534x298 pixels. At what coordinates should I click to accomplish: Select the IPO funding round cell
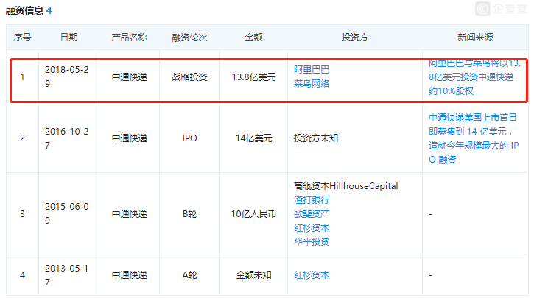pyautogui.click(x=189, y=138)
